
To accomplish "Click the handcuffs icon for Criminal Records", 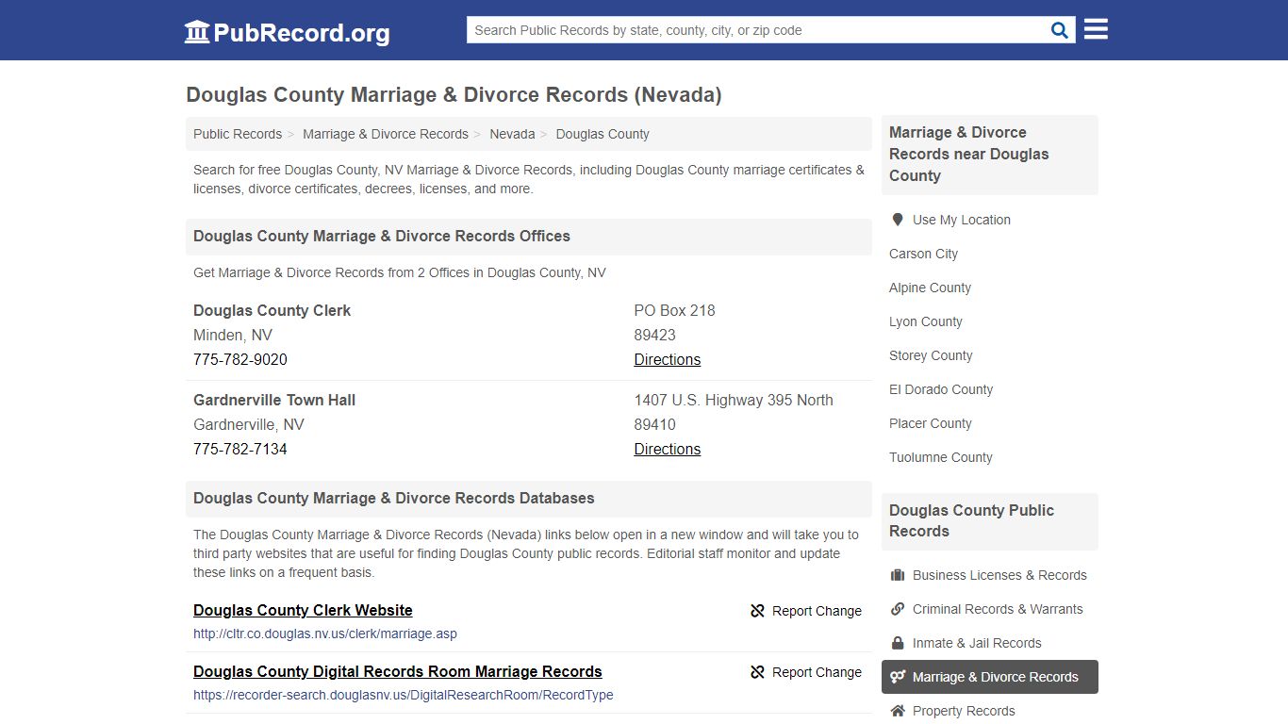I will click(898, 609).
